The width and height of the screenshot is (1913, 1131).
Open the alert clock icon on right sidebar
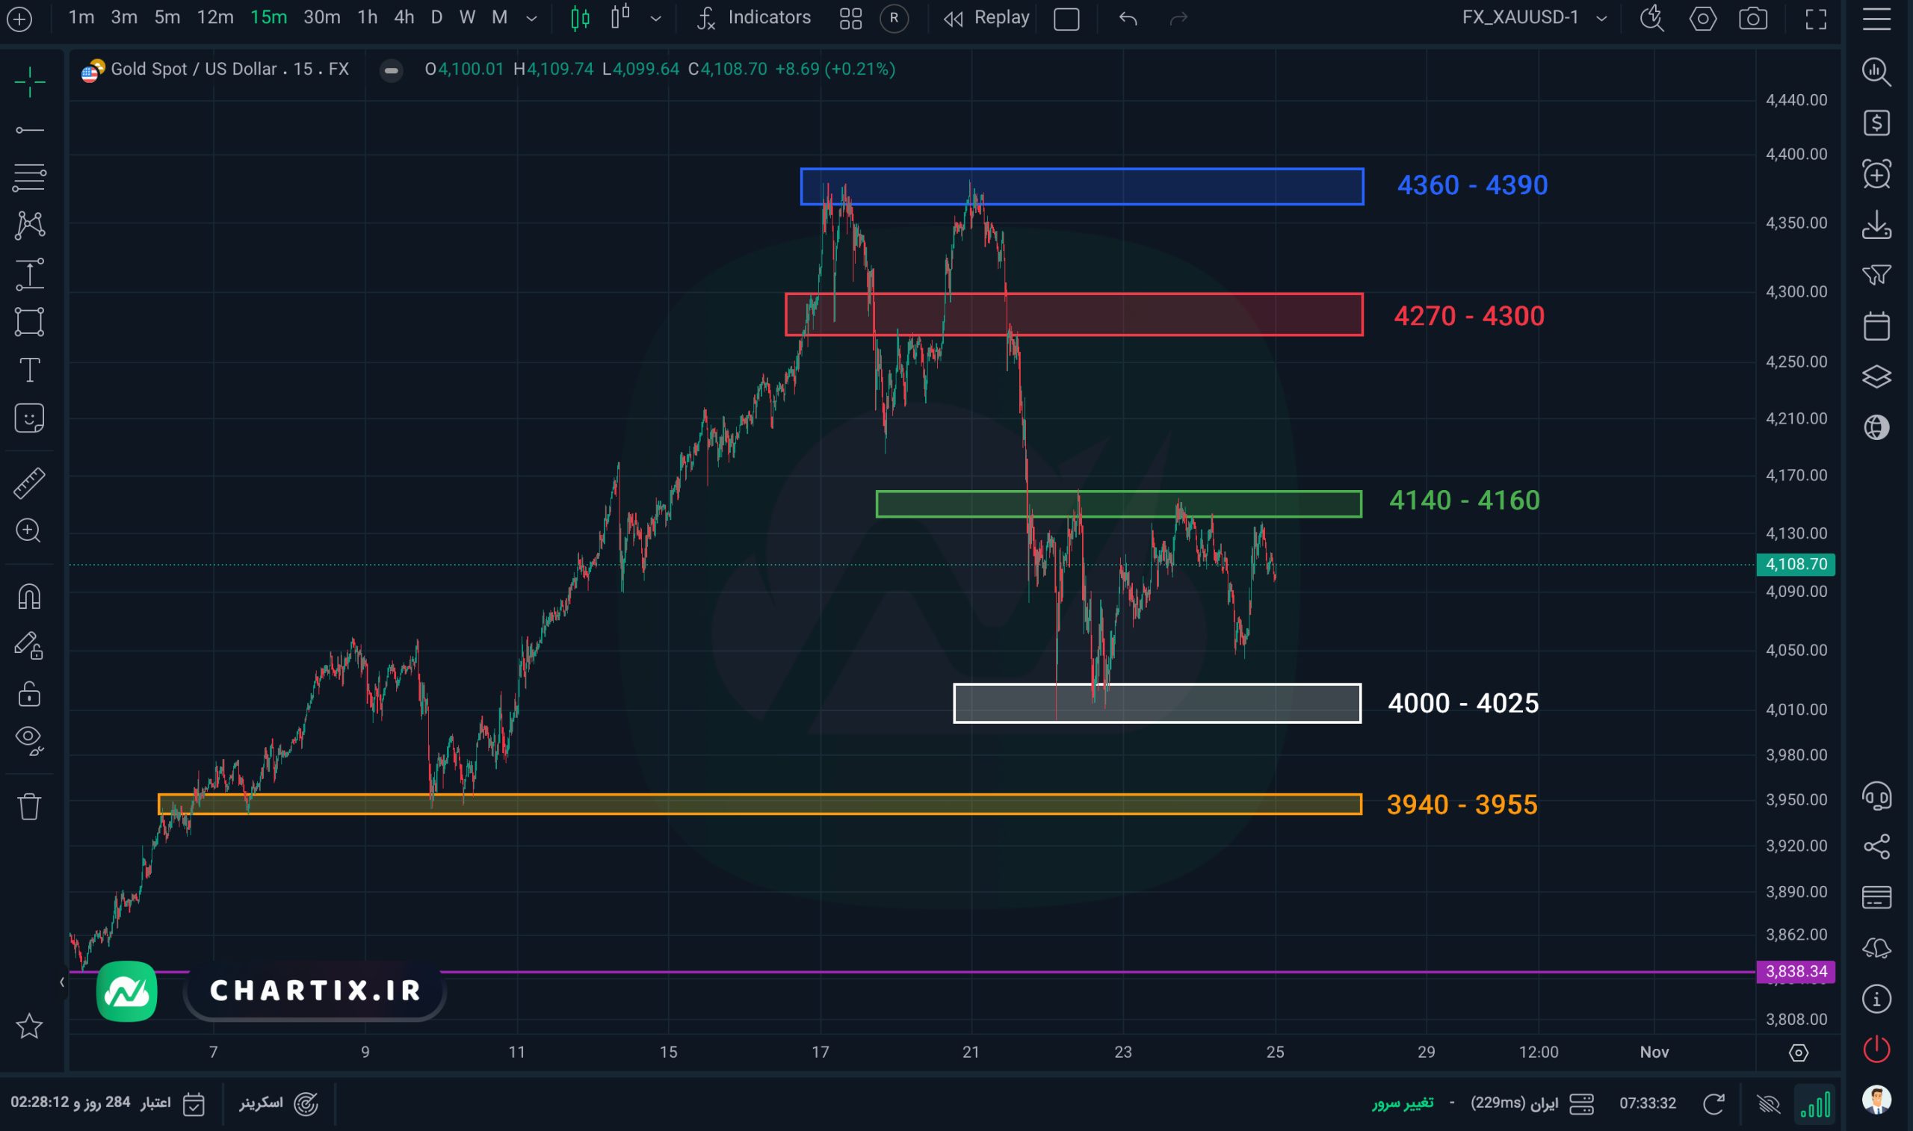(x=1876, y=174)
